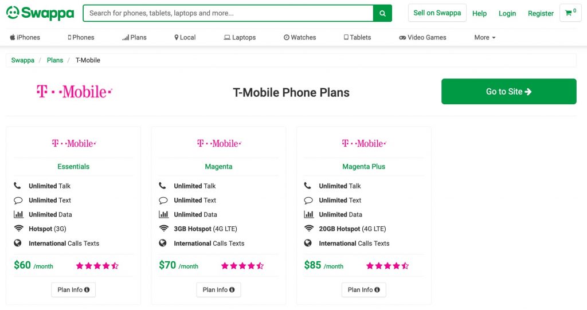
Task: Open Plan Info for Magenta Plus
Action: (364, 290)
